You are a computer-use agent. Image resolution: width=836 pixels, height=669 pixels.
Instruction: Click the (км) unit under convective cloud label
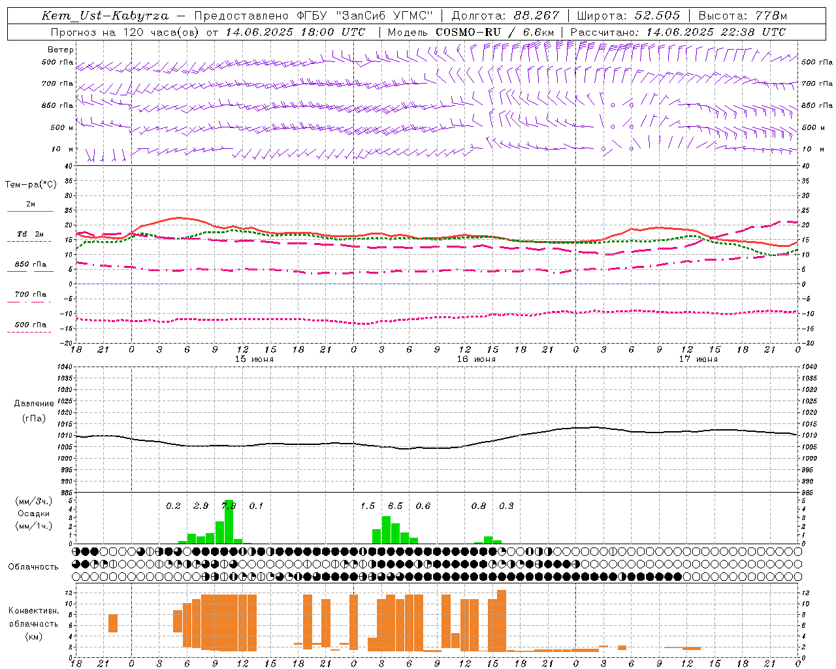(x=34, y=637)
